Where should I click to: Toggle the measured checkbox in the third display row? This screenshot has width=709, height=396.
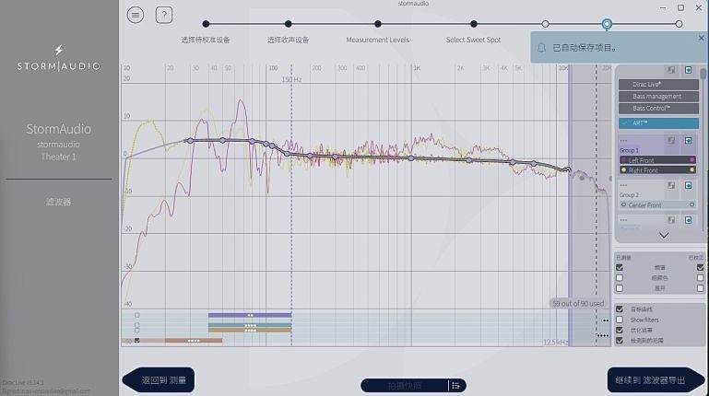620,288
